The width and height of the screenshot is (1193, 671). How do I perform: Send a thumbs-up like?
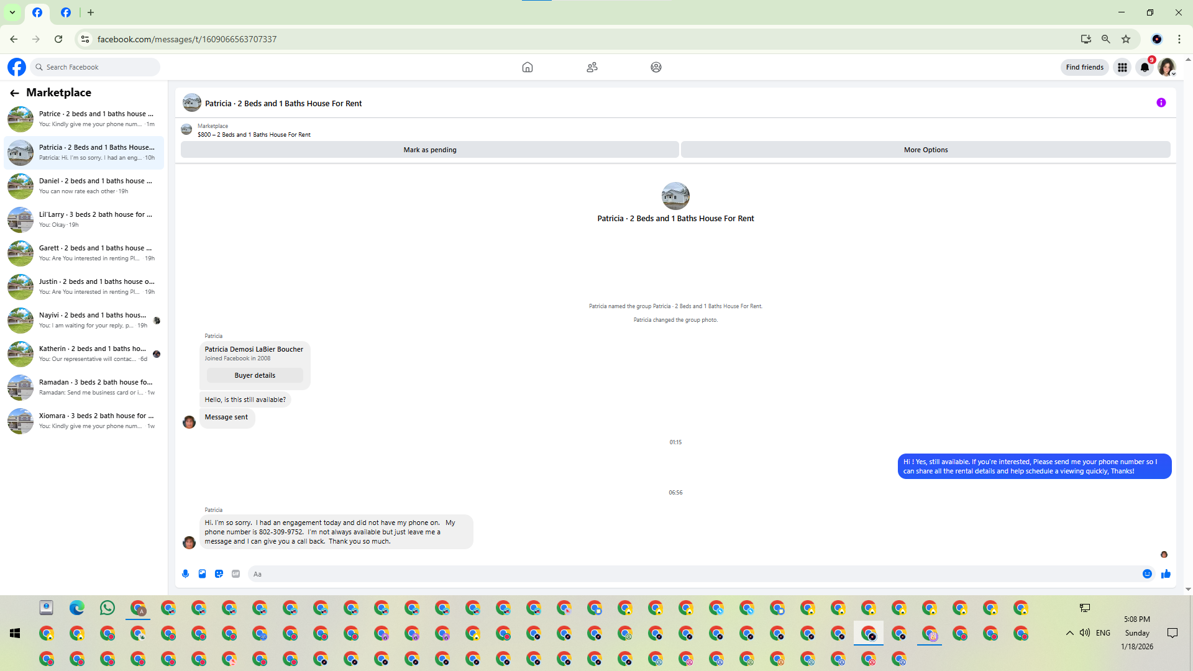point(1166,574)
